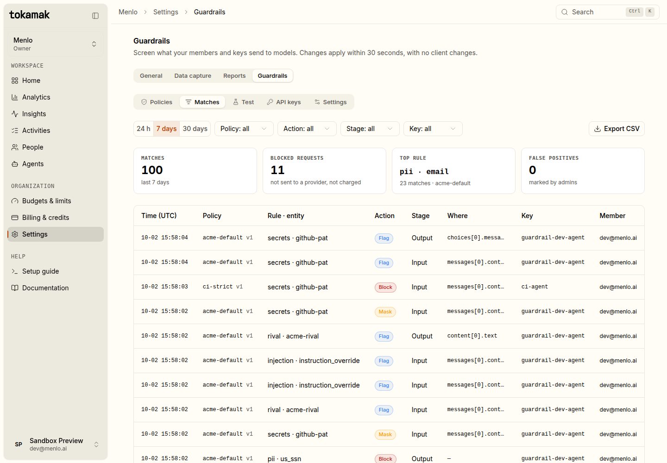Go to the Settings breadcrumb
This screenshot has height=463, width=667.
[x=166, y=12]
